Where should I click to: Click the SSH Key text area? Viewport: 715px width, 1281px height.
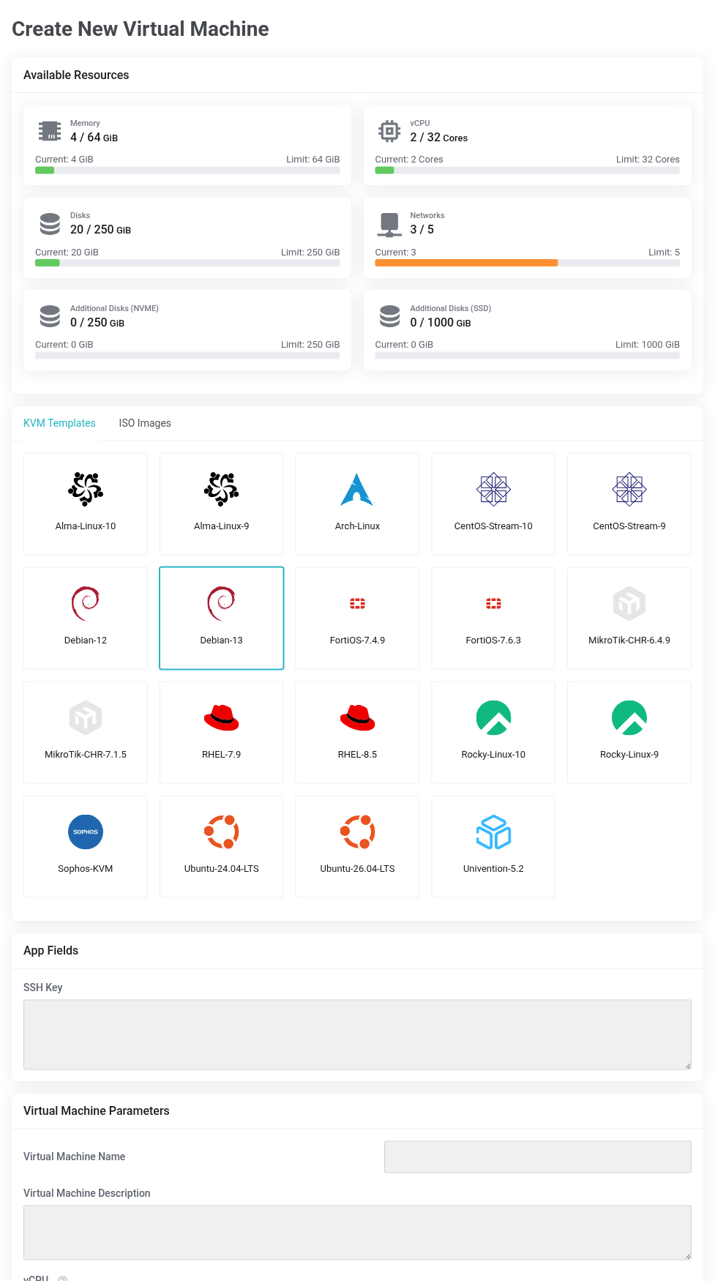[357, 1034]
